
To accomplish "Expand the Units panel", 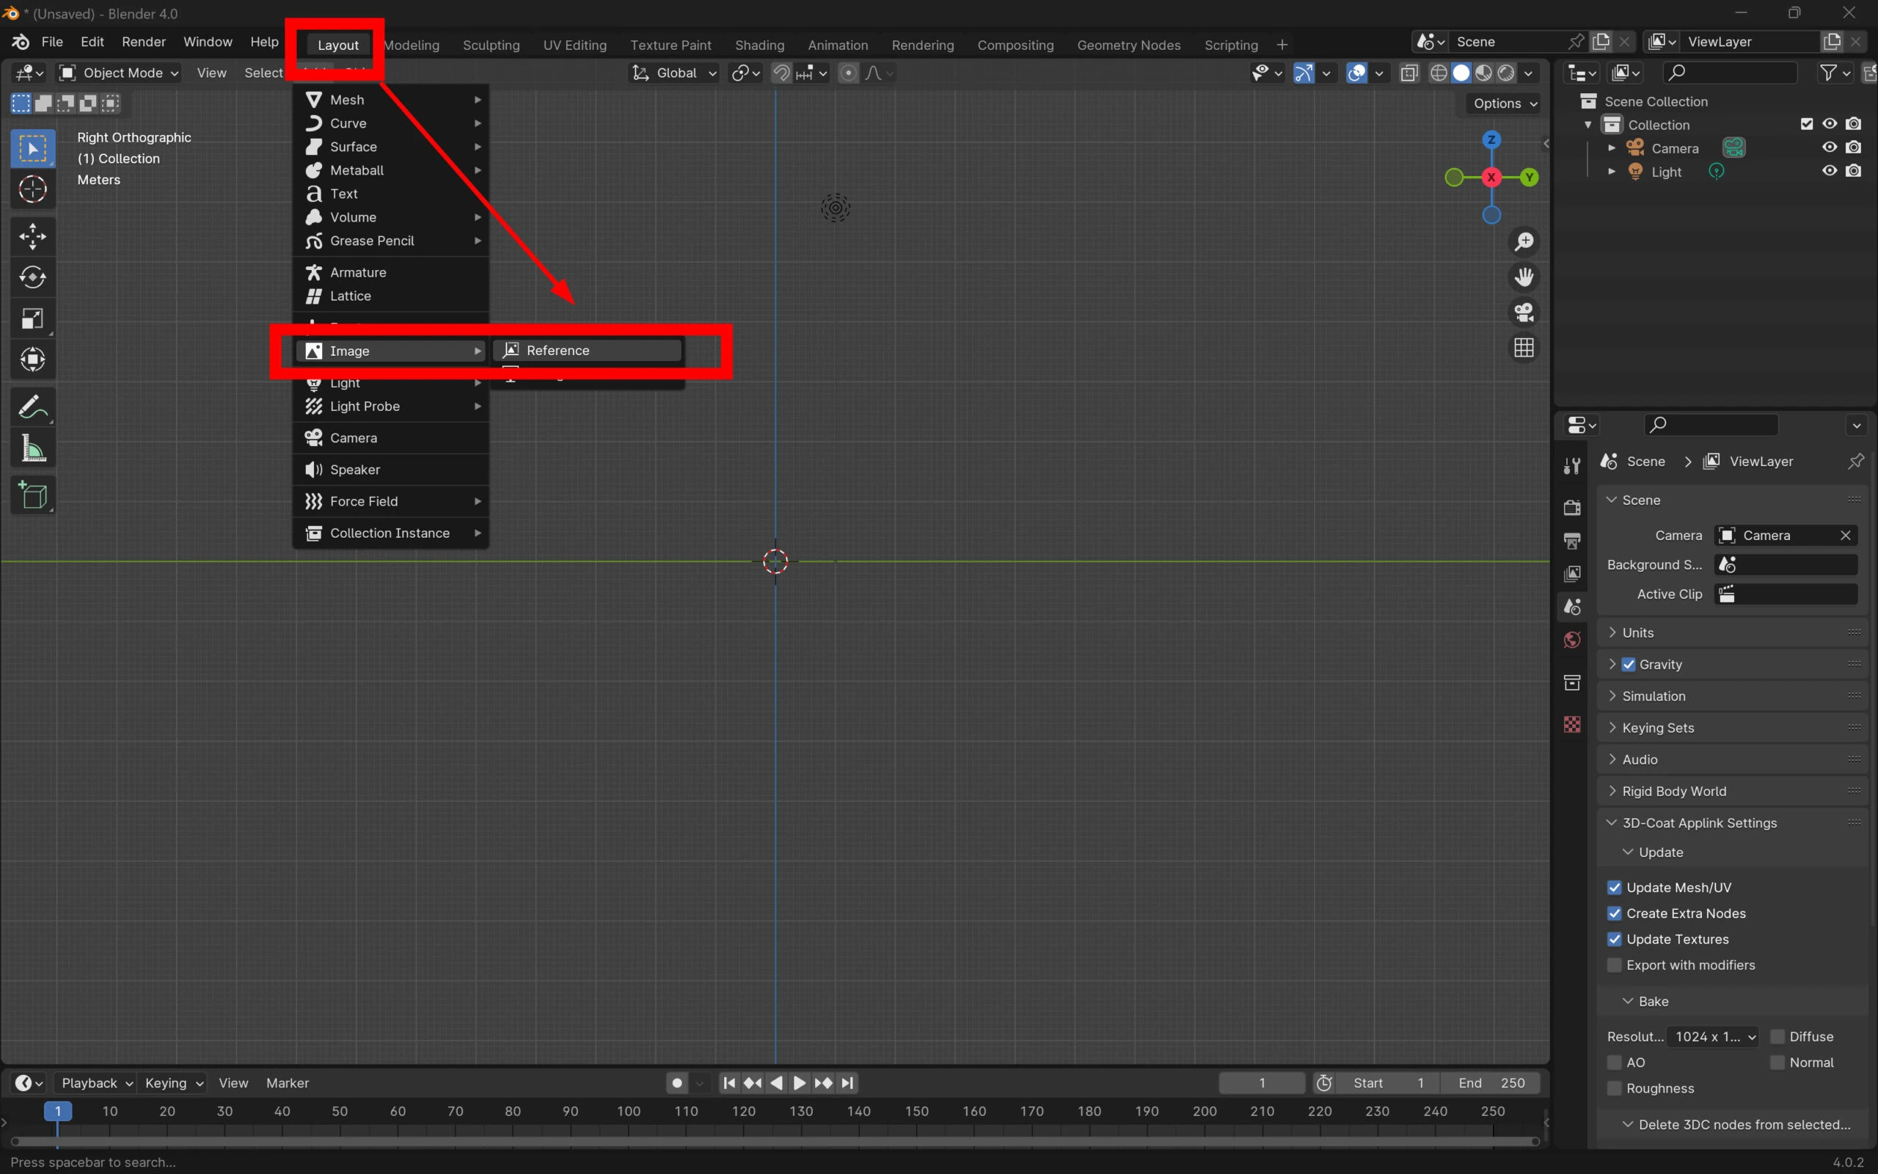I will coord(1637,632).
